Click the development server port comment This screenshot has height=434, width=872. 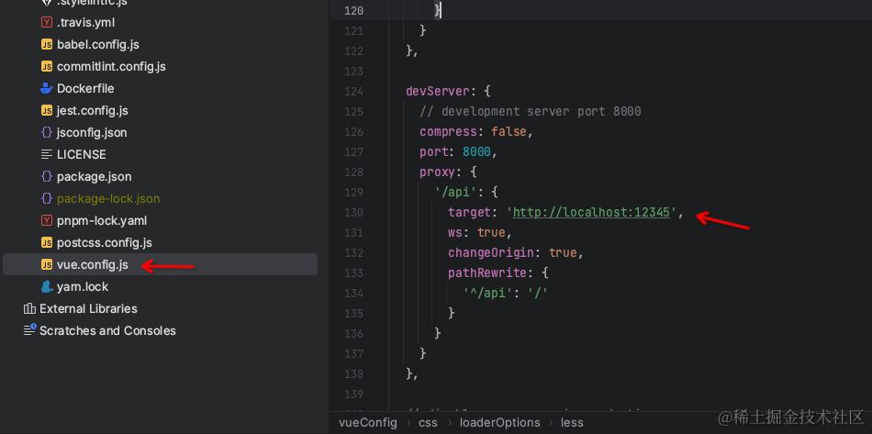[531, 111]
